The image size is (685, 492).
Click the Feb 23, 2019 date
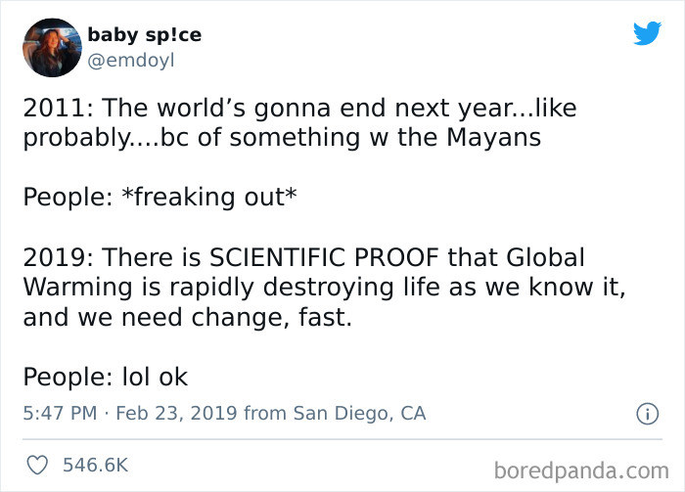tap(174, 414)
